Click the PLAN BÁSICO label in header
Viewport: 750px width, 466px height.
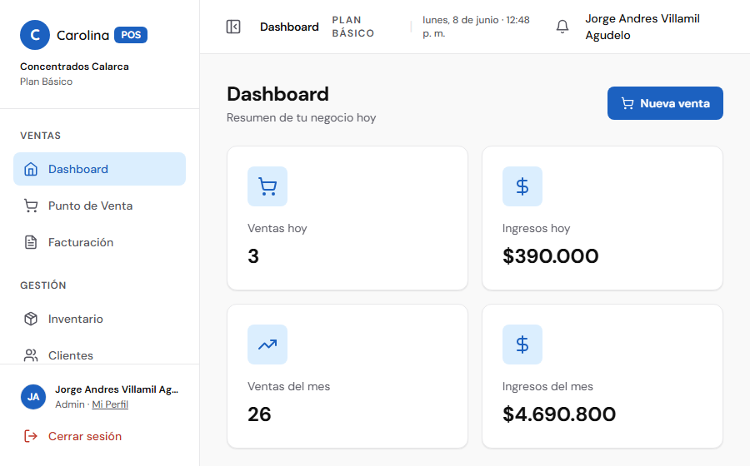click(353, 27)
